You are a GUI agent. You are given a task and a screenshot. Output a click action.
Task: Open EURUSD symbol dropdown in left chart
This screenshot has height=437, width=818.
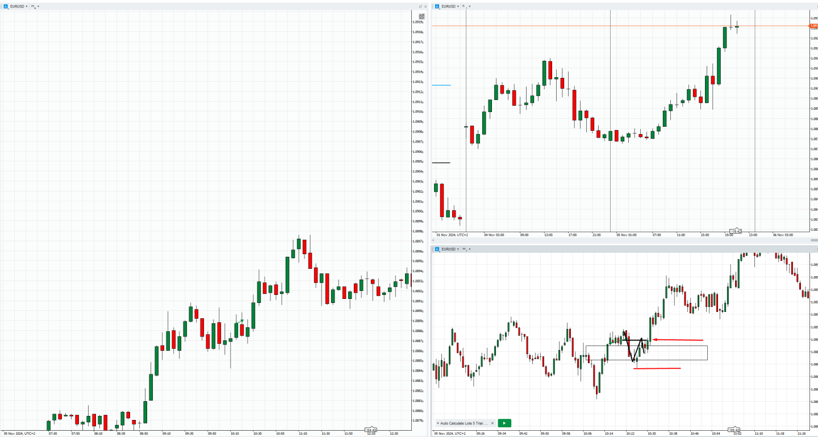[19, 6]
